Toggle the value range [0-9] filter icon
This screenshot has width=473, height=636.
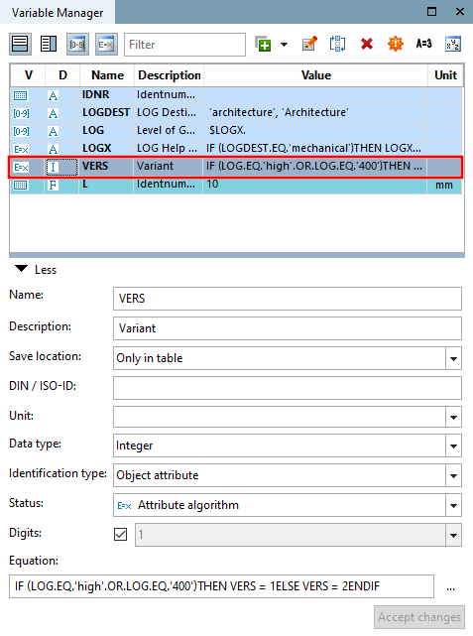[77, 45]
